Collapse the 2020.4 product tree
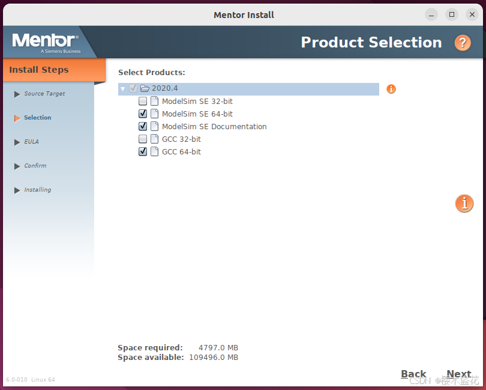 pos(123,89)
